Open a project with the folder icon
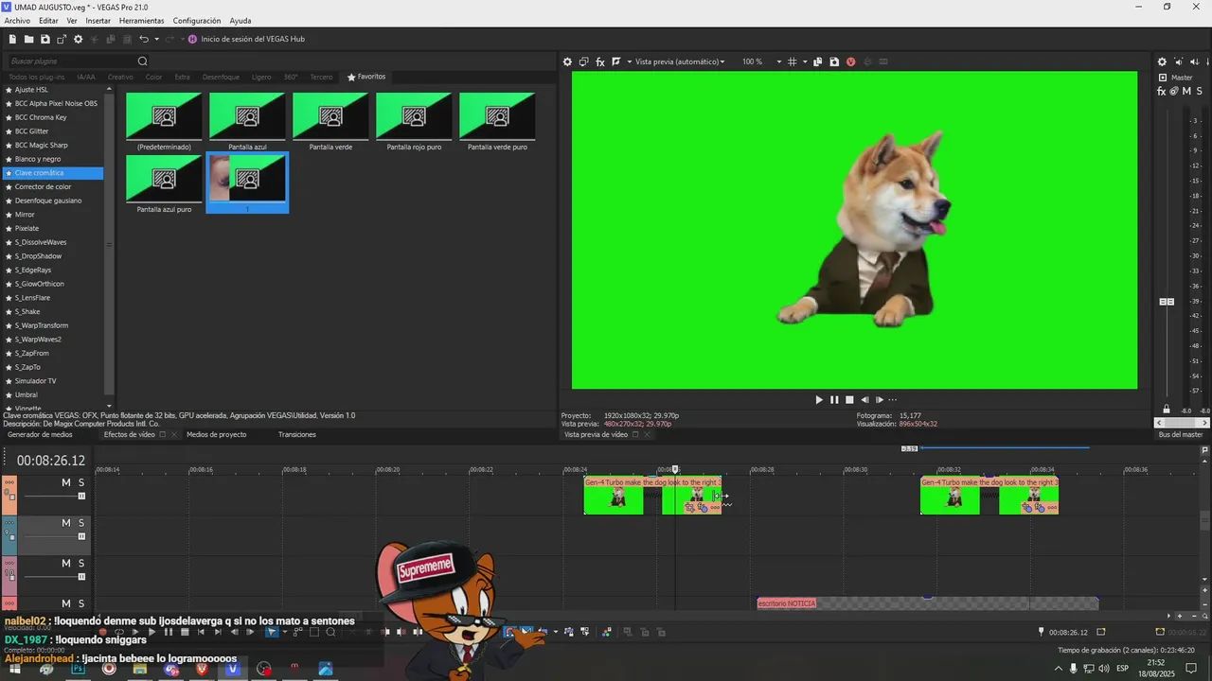The height and width of the screenshot is (681, 1212). 28,39
